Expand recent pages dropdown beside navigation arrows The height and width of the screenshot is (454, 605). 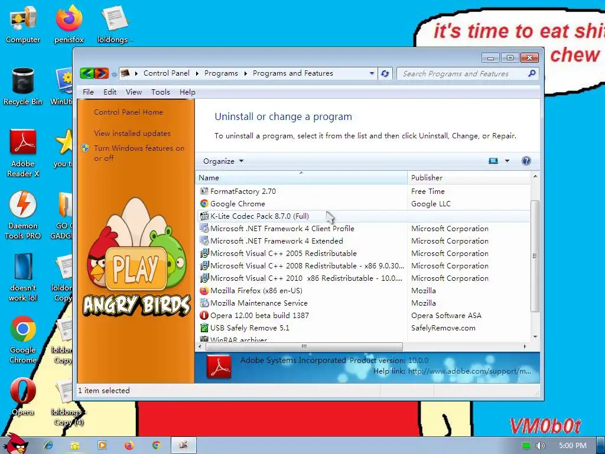[114, 74]
